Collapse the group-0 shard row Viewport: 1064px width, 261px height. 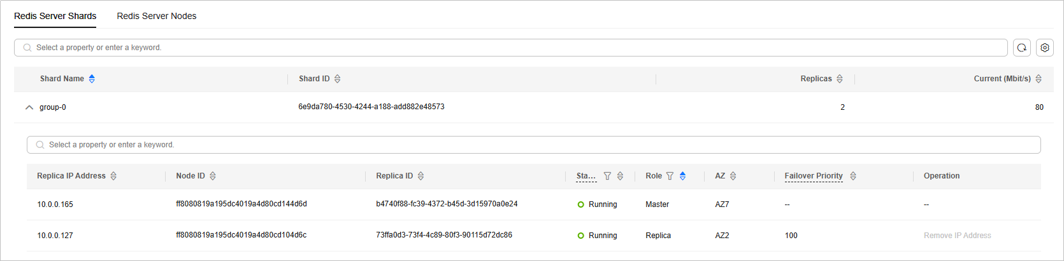point(29,107)
